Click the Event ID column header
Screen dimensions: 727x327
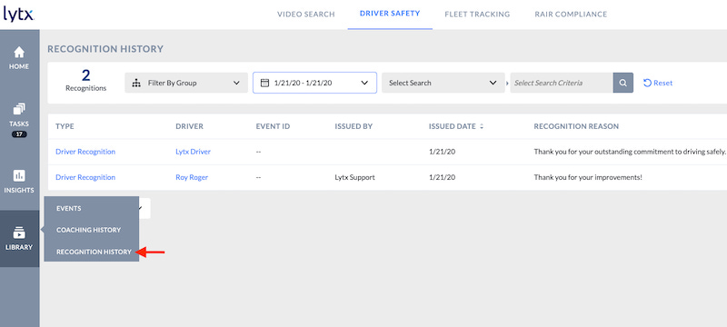[274, 126]
